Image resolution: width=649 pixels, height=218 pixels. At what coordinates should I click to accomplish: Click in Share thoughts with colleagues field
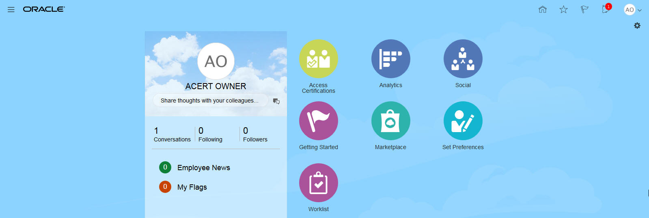210,100
